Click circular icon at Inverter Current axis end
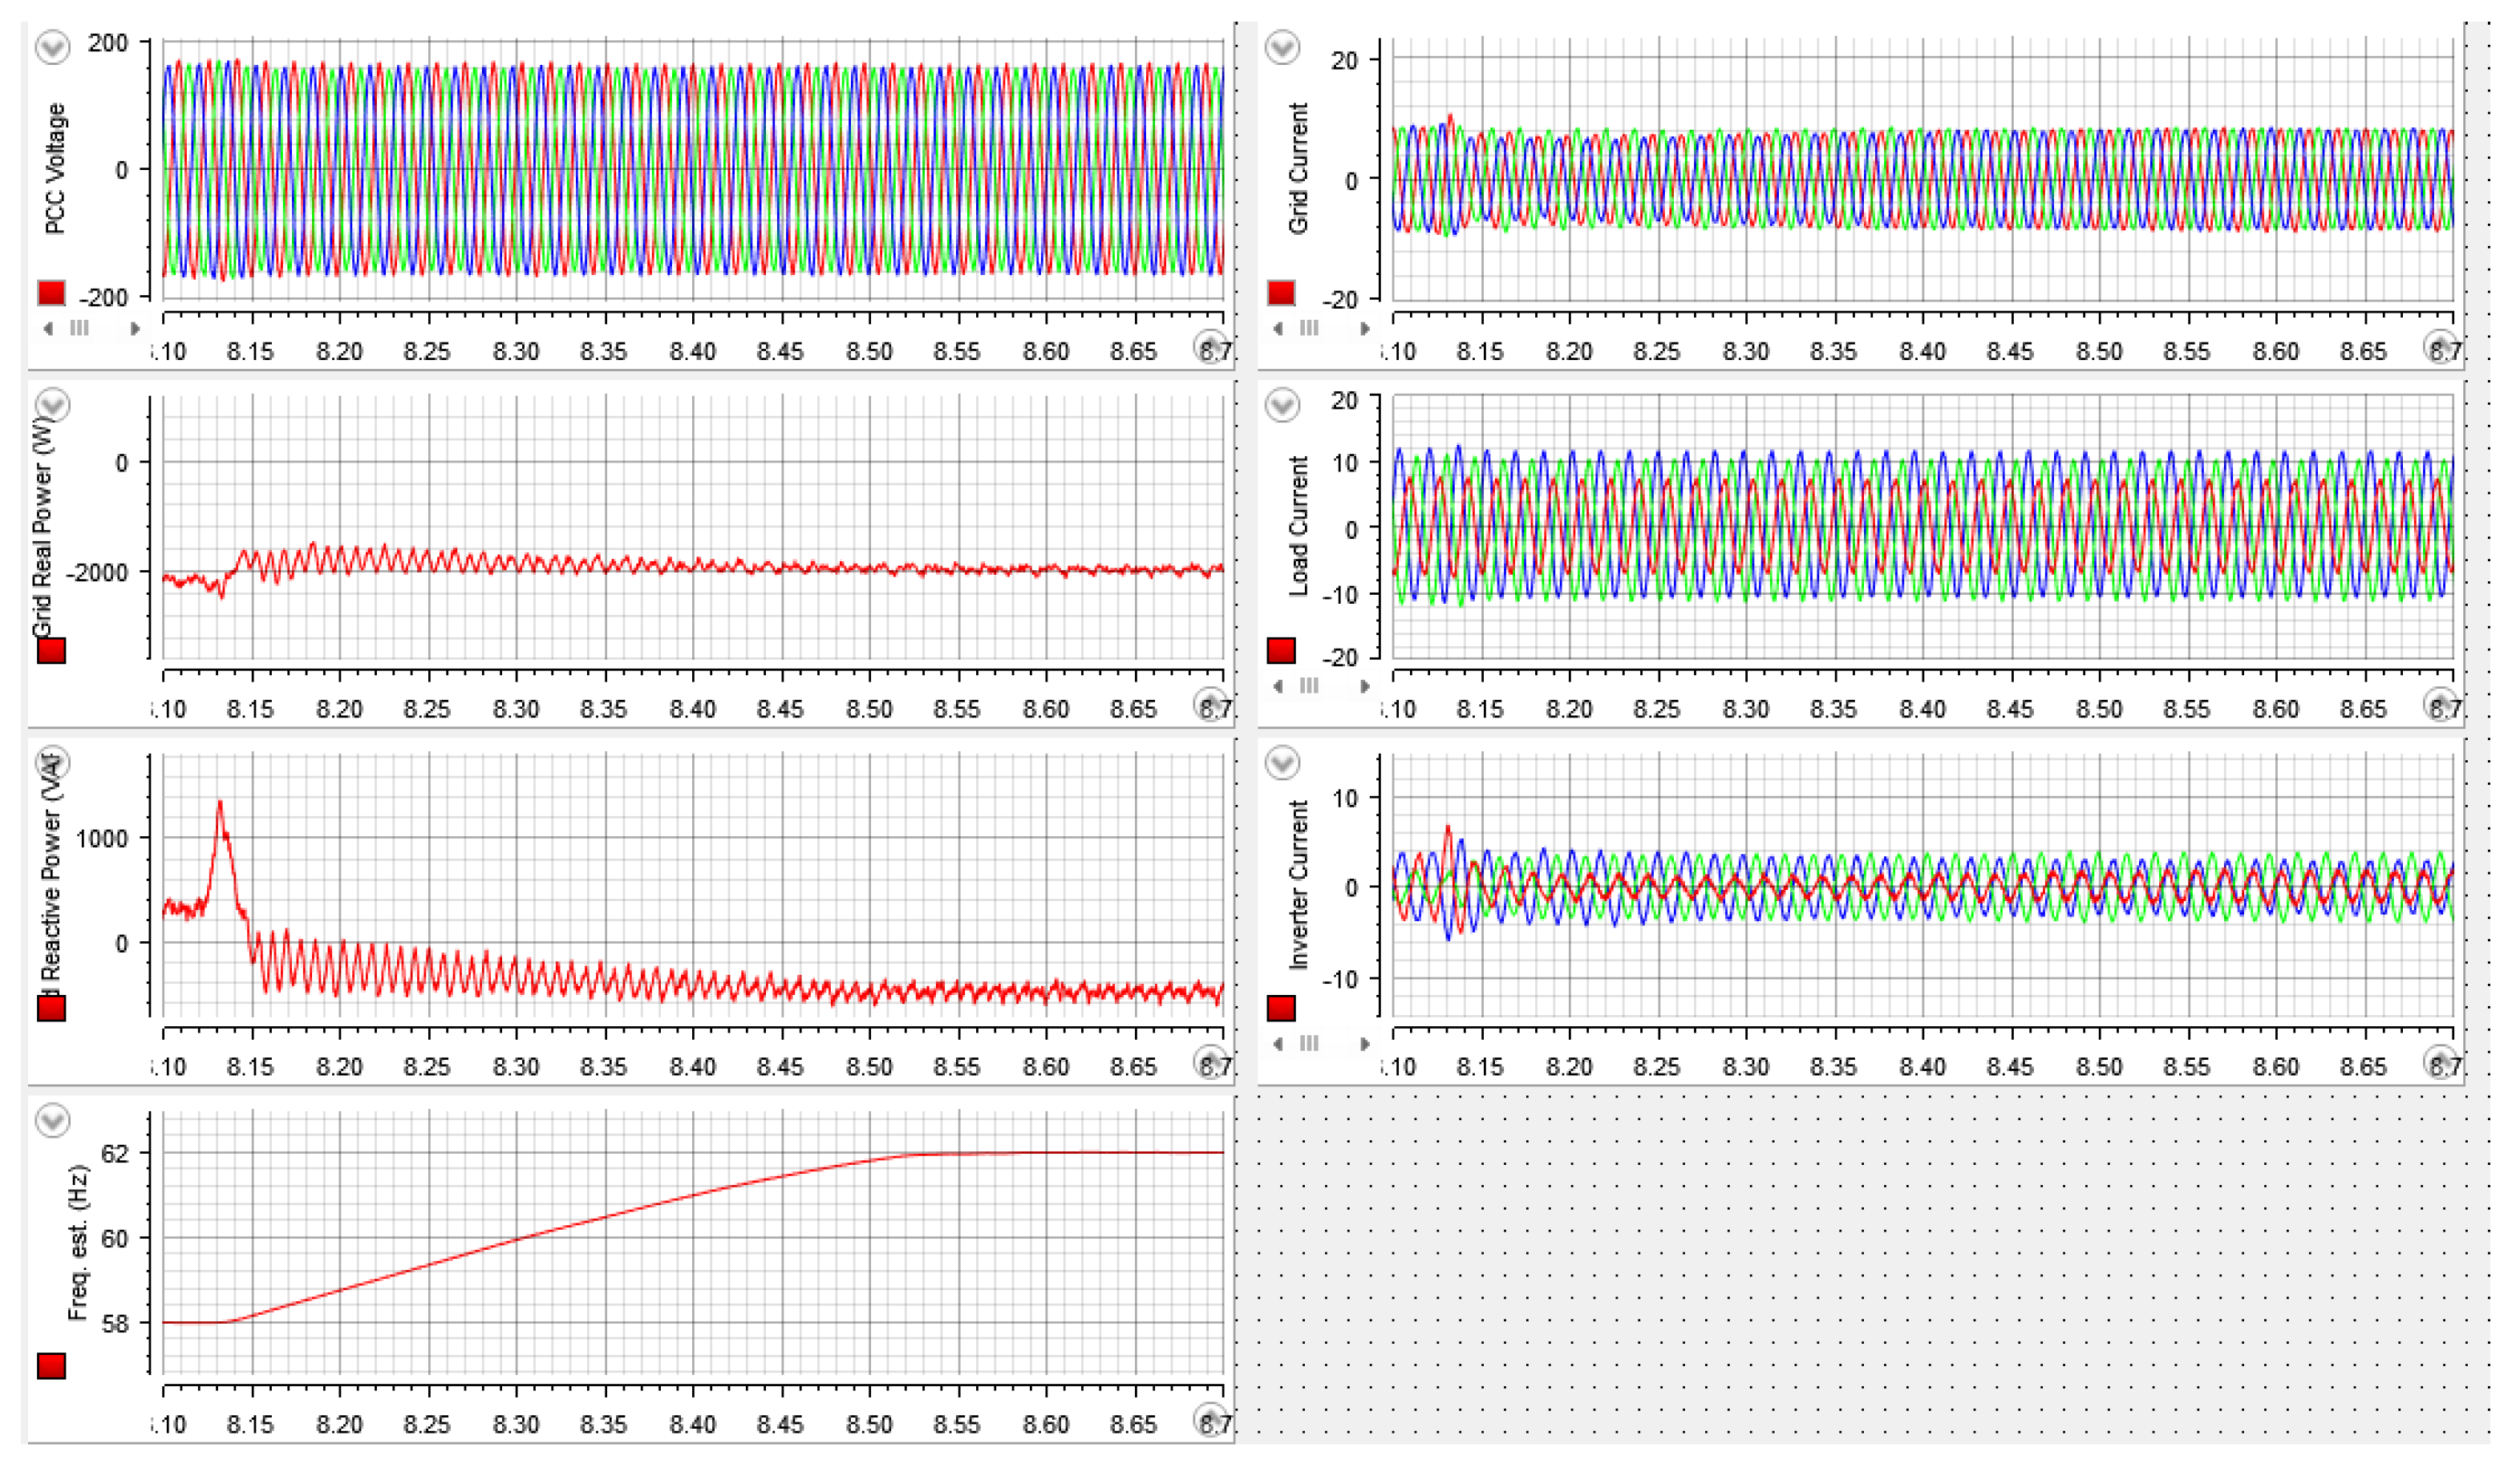Screen dimensions: 2520x1464 [2440, 1062]
